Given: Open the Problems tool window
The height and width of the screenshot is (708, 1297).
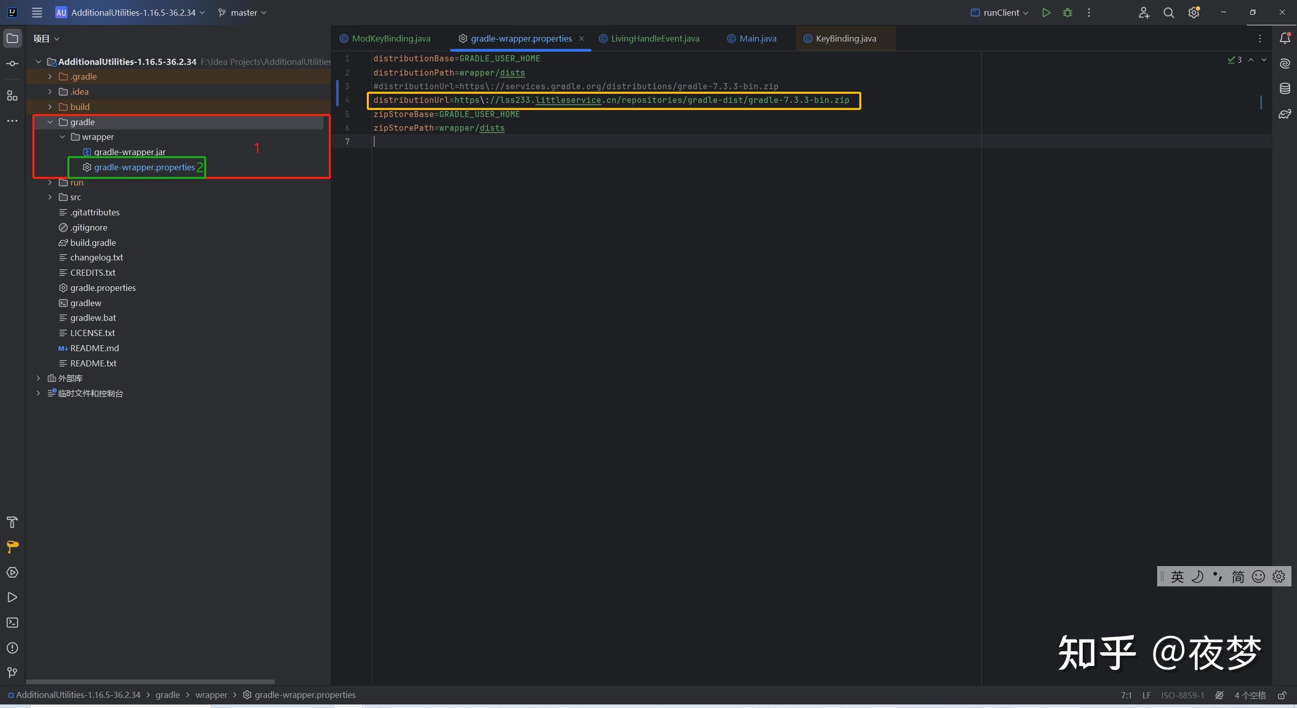Looking at the screenshot, I should point(13,648).
